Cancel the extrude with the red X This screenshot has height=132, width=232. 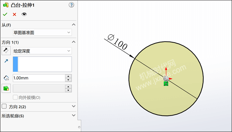[x=14, y=14]
